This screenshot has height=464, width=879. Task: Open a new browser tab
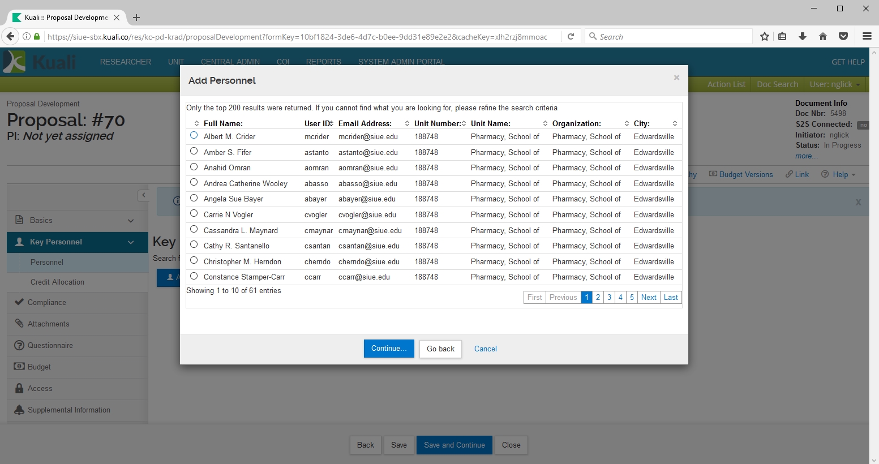(x=136, y=18)
